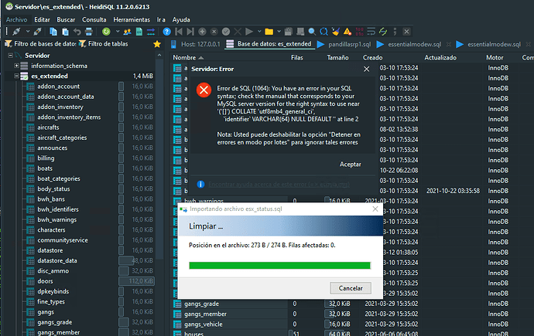Click the blue Help question mark icon
The width and height of the screenshot is (534, 336).
166,31
